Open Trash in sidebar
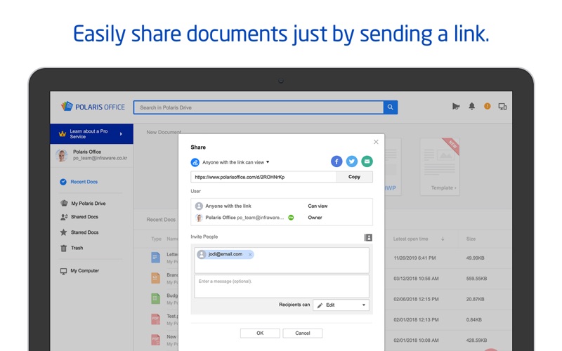This screenshot has height=351, width=562. 77,248
